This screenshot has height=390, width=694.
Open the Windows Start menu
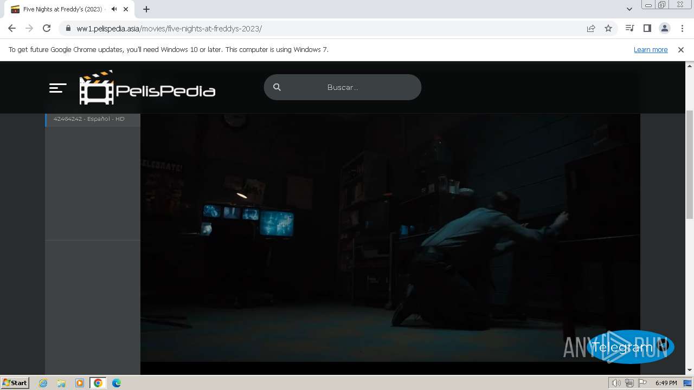click(15, 382)
